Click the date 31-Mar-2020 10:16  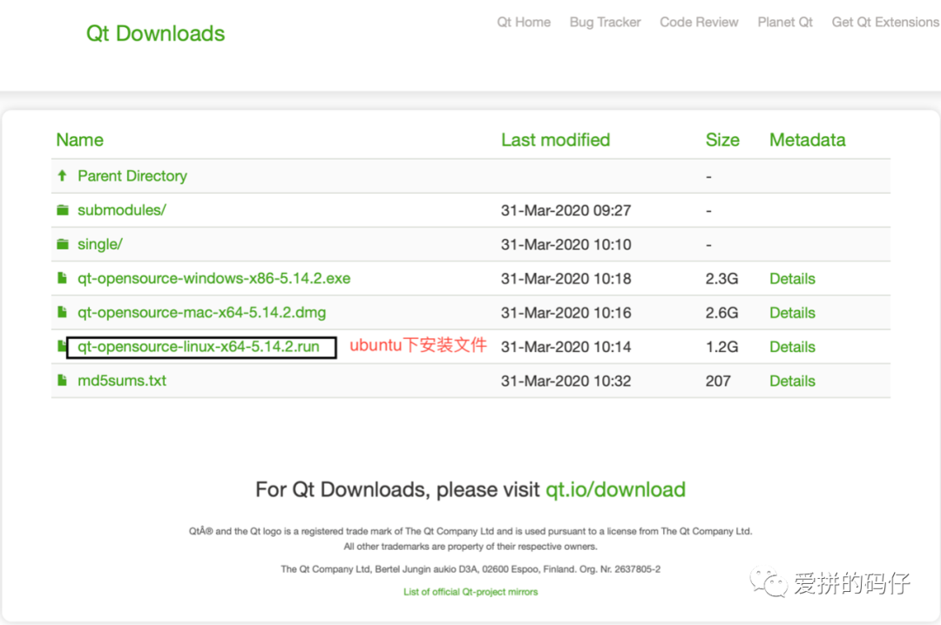pyautogui.click(x=566, y=314)
